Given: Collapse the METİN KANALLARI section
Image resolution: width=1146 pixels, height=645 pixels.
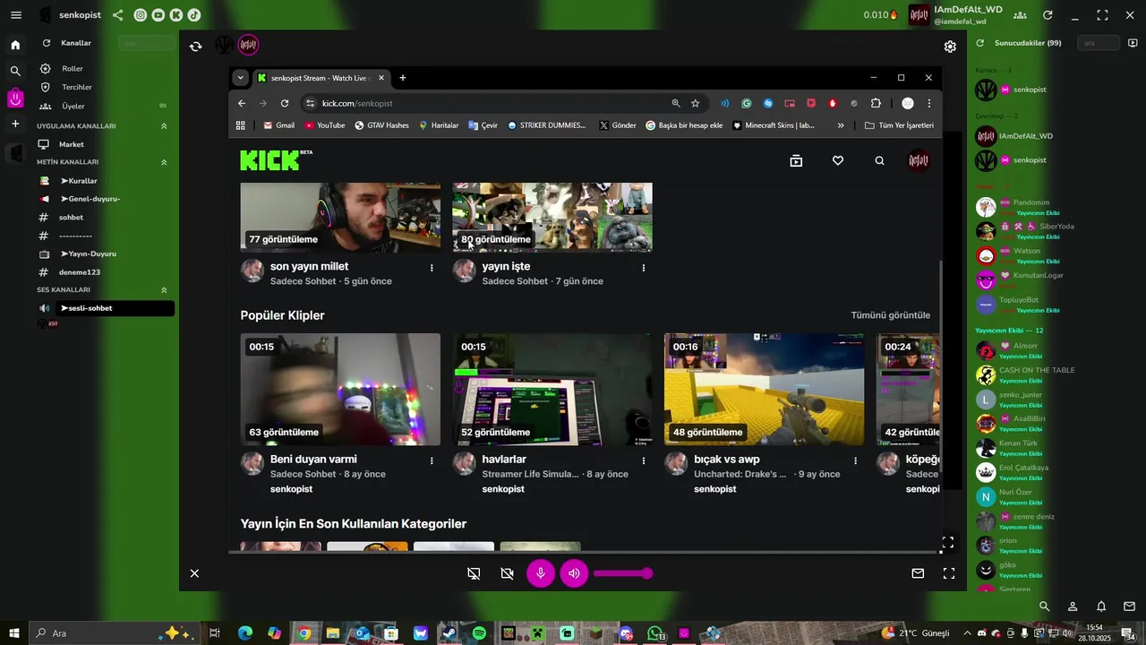Looking at the screenshot, I should (164, 162).
